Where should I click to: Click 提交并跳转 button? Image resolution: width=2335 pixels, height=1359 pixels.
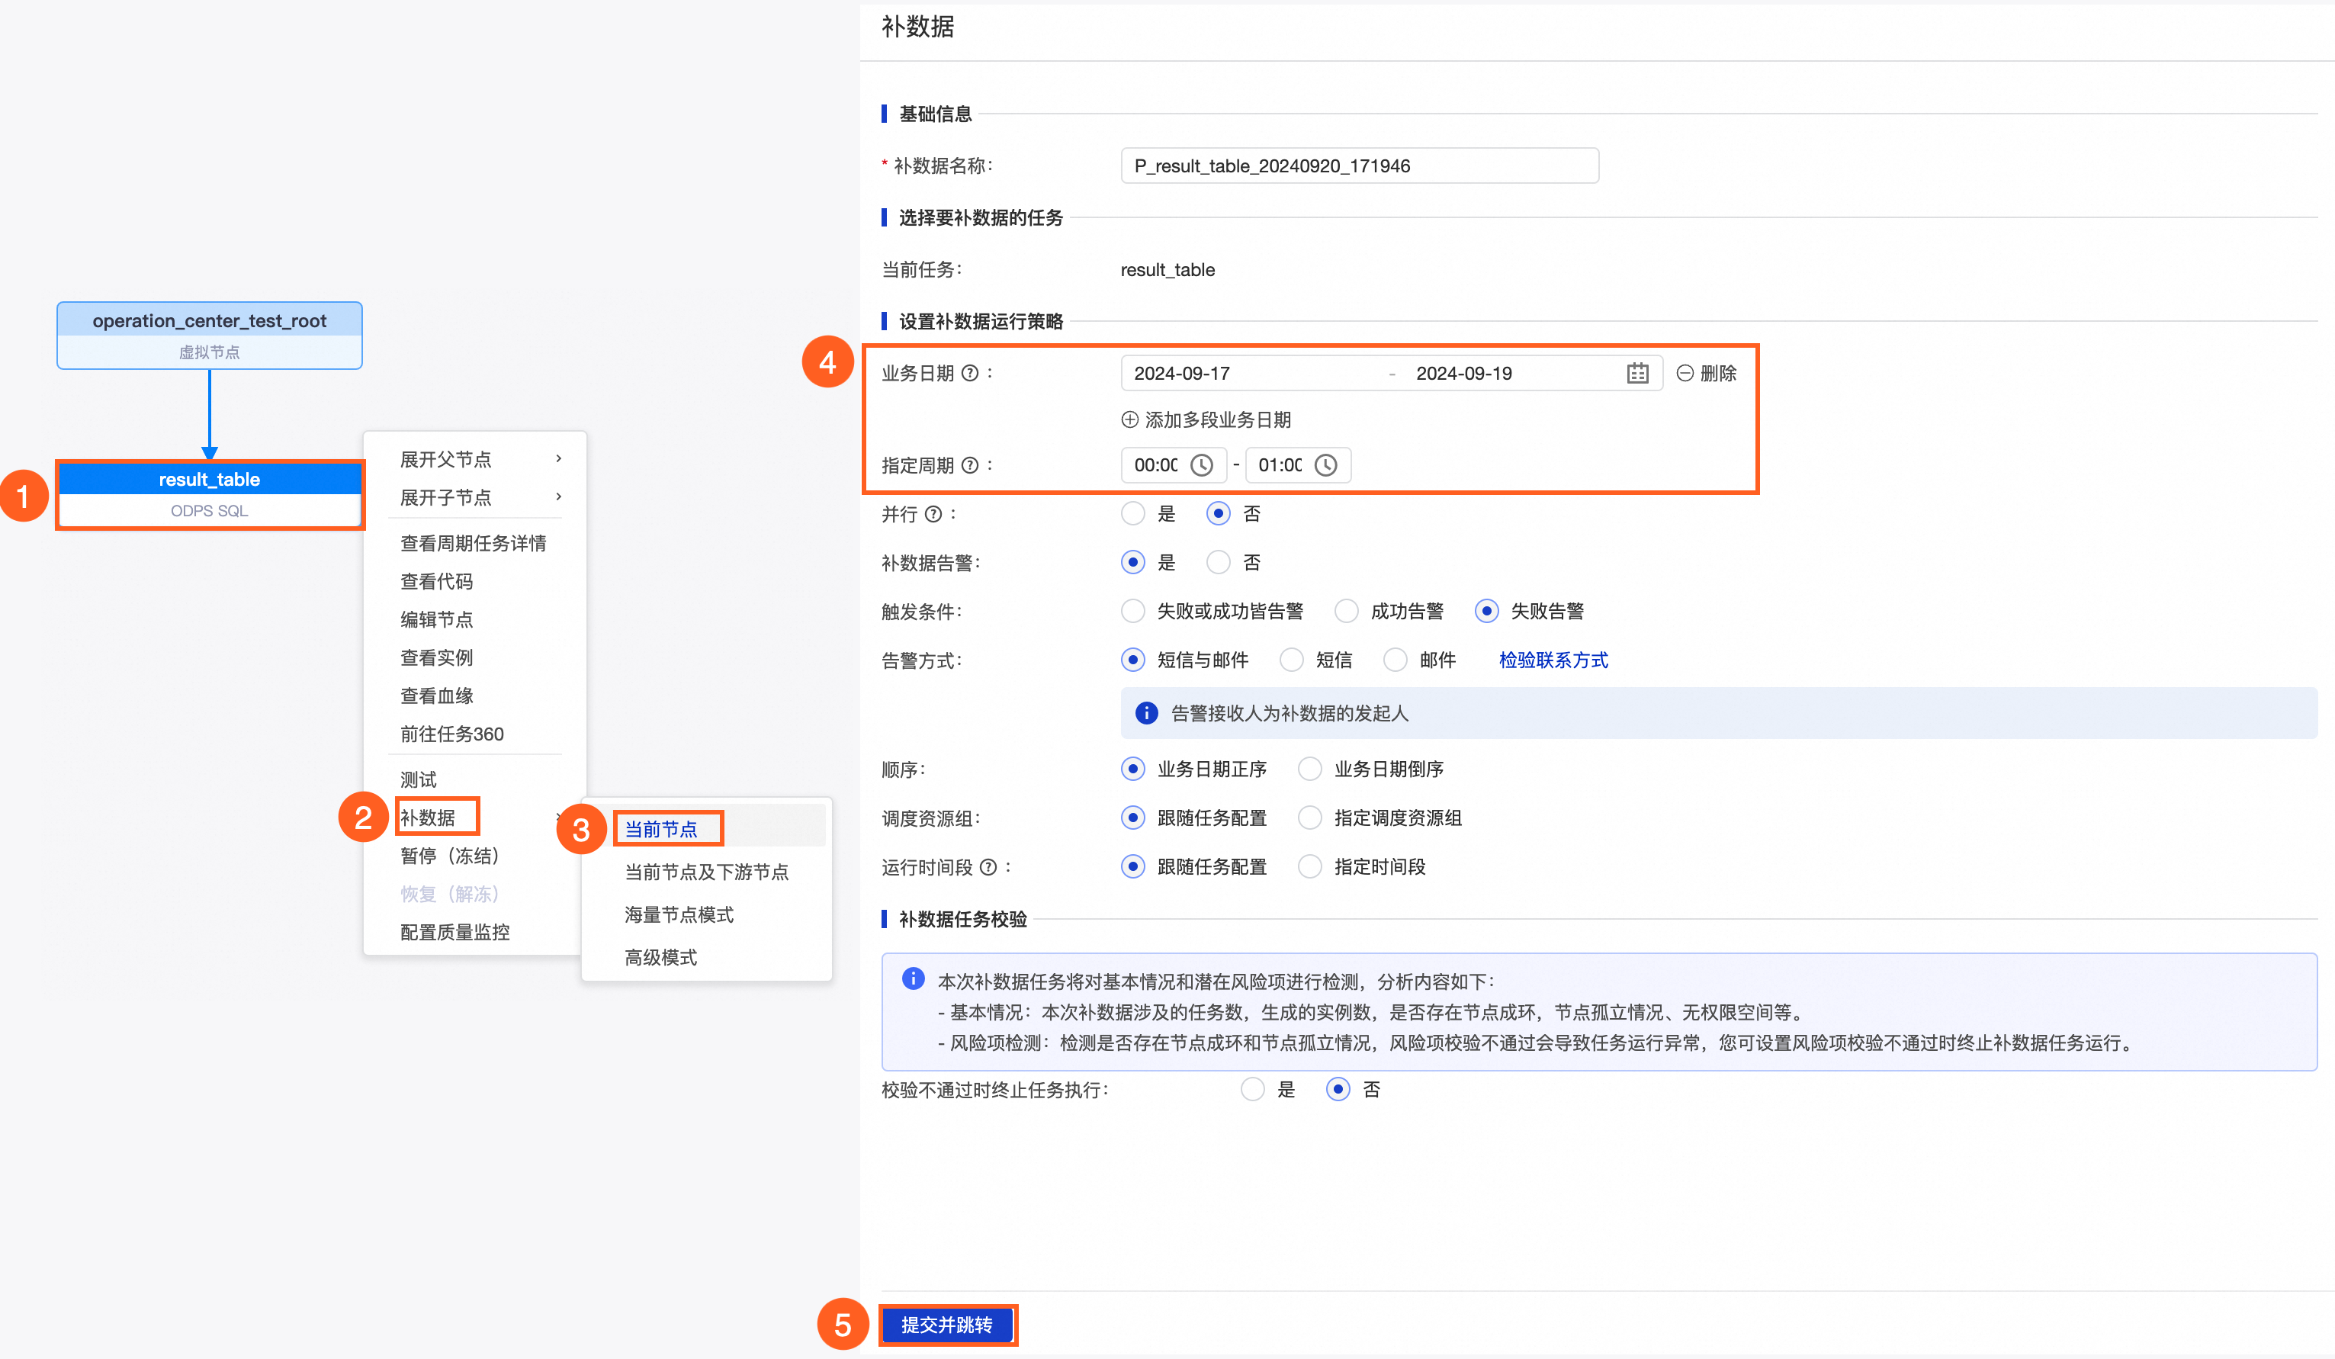pos(946,1325)
